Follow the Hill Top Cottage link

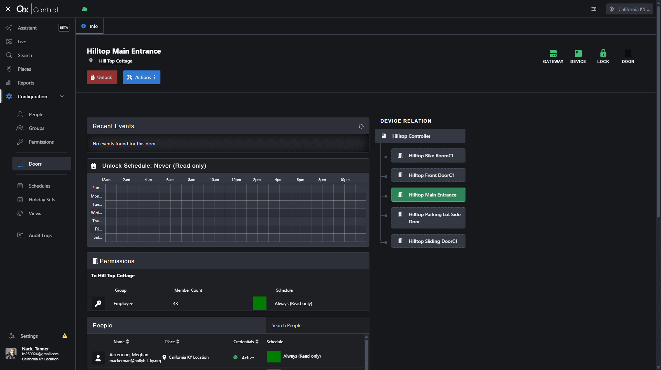tap(116, 61)
